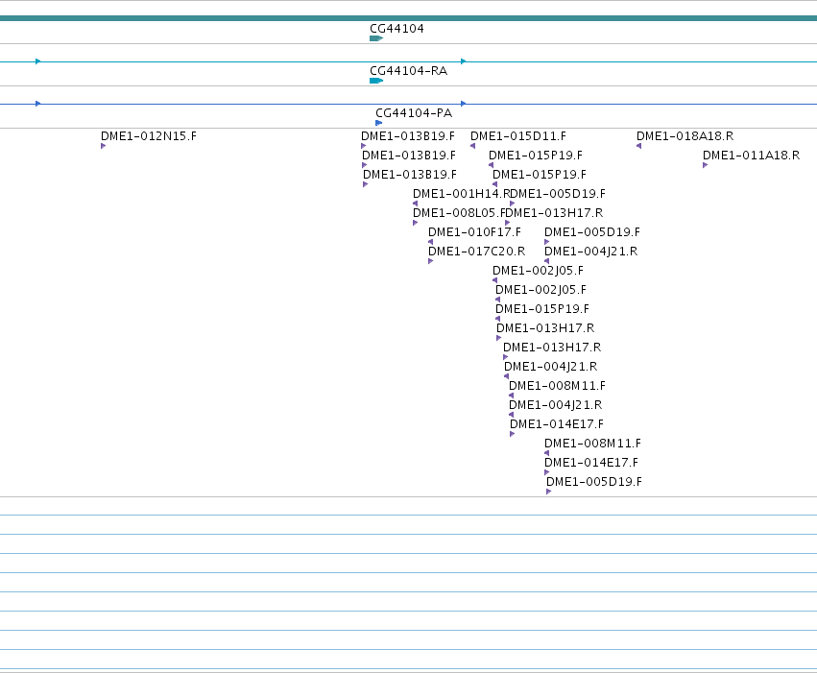
Task: Click DME1-005D19.F label beside DME1-001H14.R
Action: [x=558, y=194]
